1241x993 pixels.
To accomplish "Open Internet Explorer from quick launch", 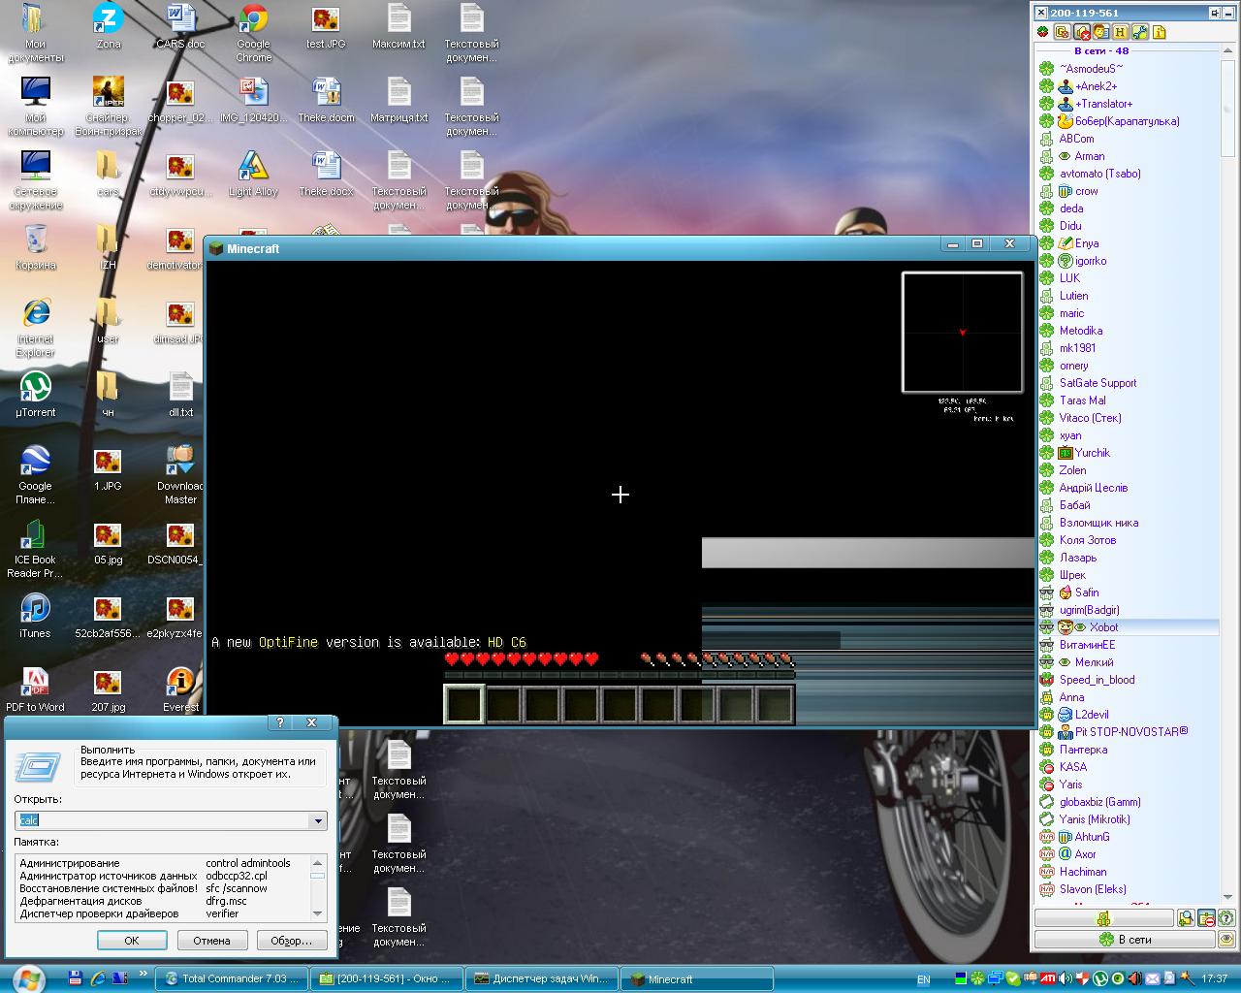I will click(x=98, y=978).
